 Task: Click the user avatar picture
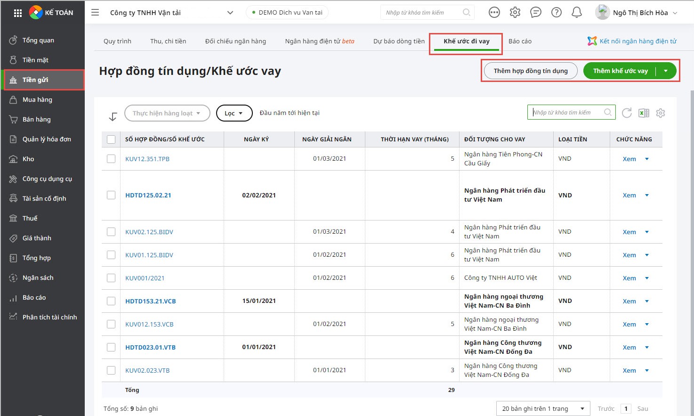603,12
